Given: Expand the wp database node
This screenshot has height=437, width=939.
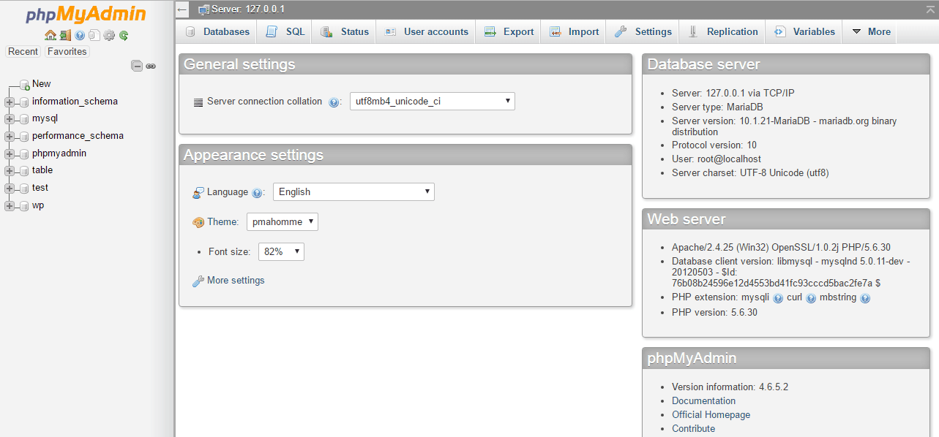Looking at the screenshot, I should (9, 206).
